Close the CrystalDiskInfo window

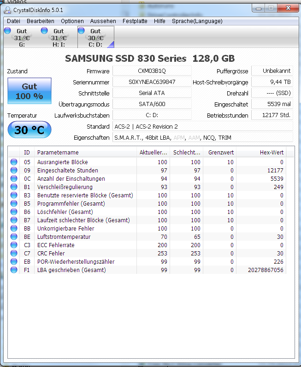pos(288,8)
